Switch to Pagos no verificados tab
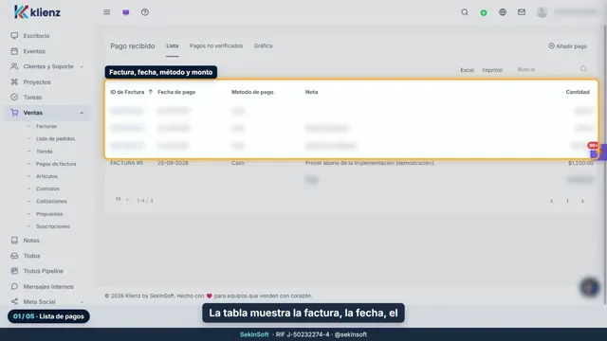This screenshot has height=341, width=607. pyautogui.click(x=216, y=45)
